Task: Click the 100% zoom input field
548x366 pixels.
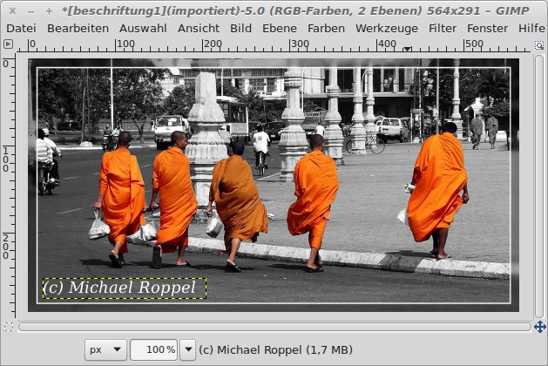Action: pyautogui.click(x=154, y=349)
